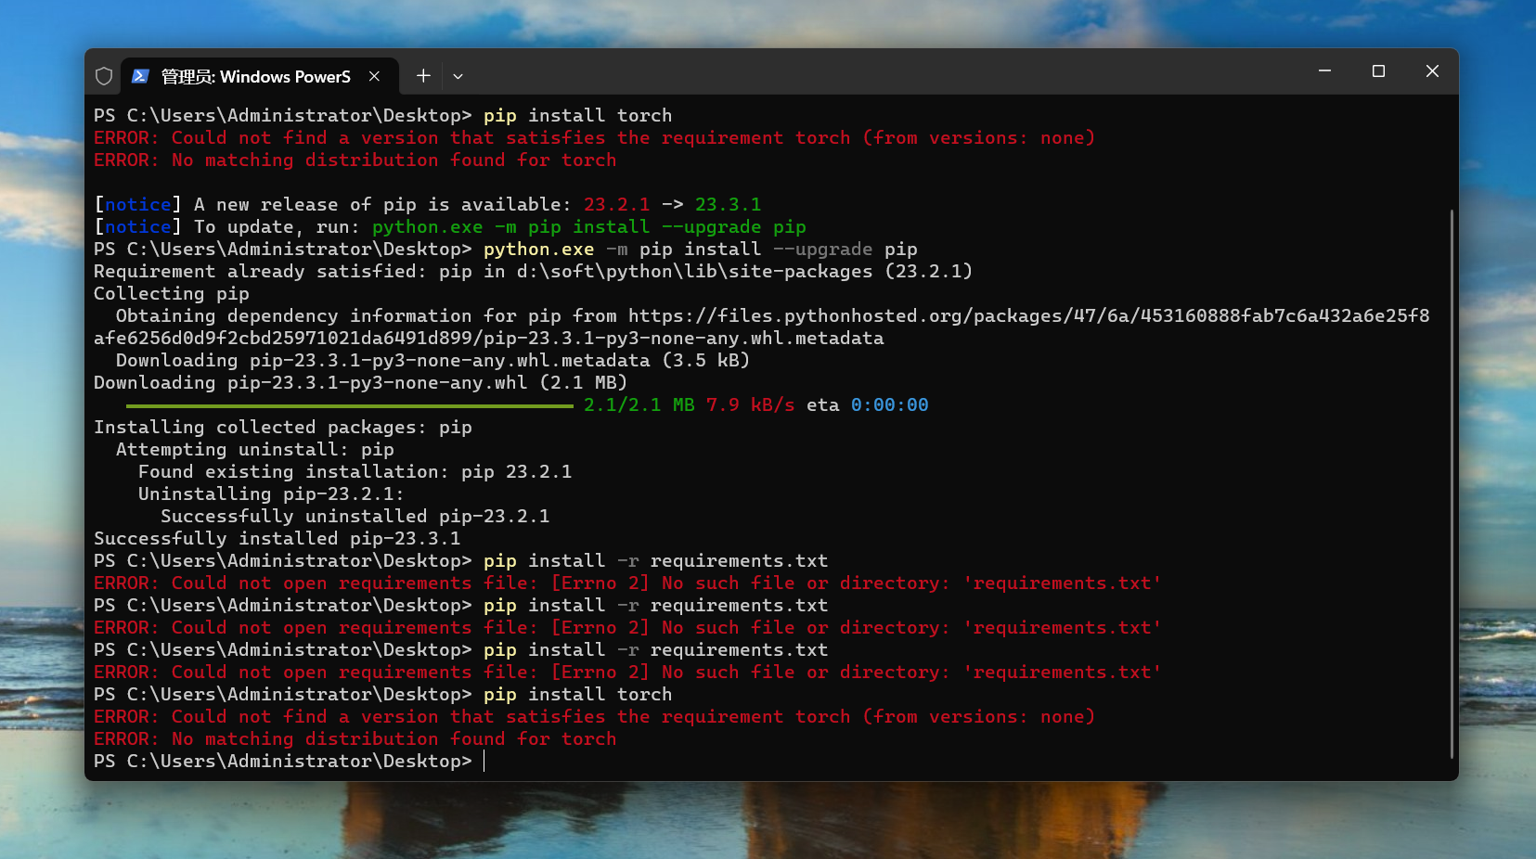Click the green pip download progress bar

[349, 406]
